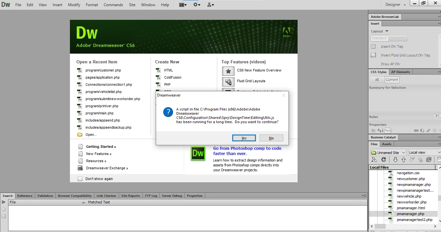Click the Fluid Grid Layouts video icon

228,82
